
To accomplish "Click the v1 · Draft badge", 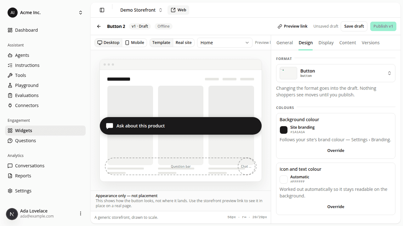I will (140, 26).
